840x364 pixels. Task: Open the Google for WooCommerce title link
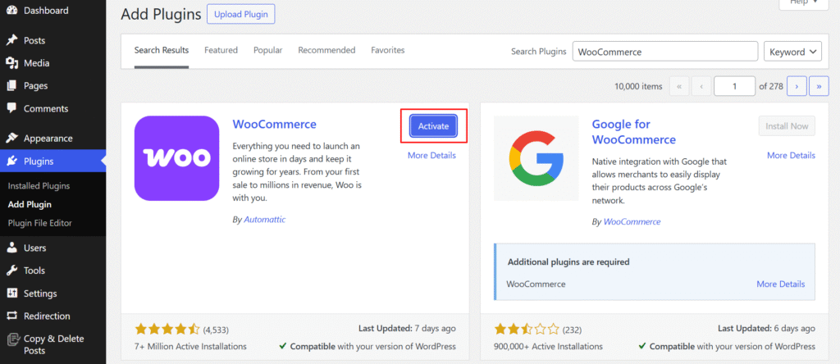[634, 132]
